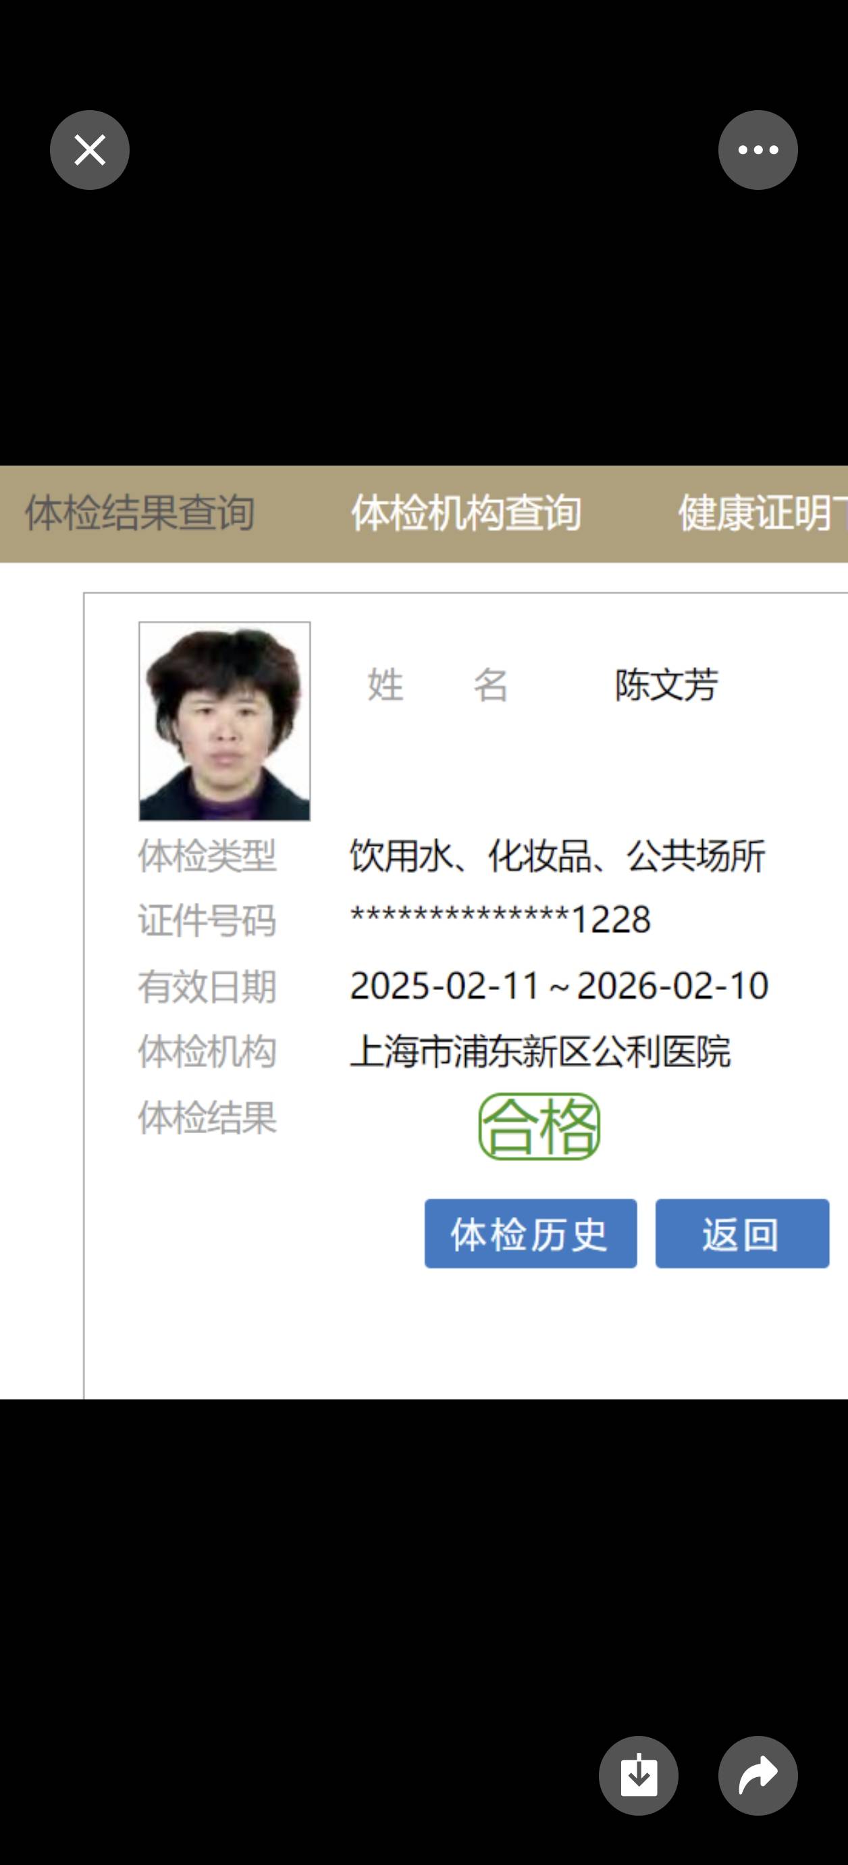Tap the ID portrait photo thumbnail
Image resolution: width=848 pixels, height=1865 pixels.
[x=224, y=721]
